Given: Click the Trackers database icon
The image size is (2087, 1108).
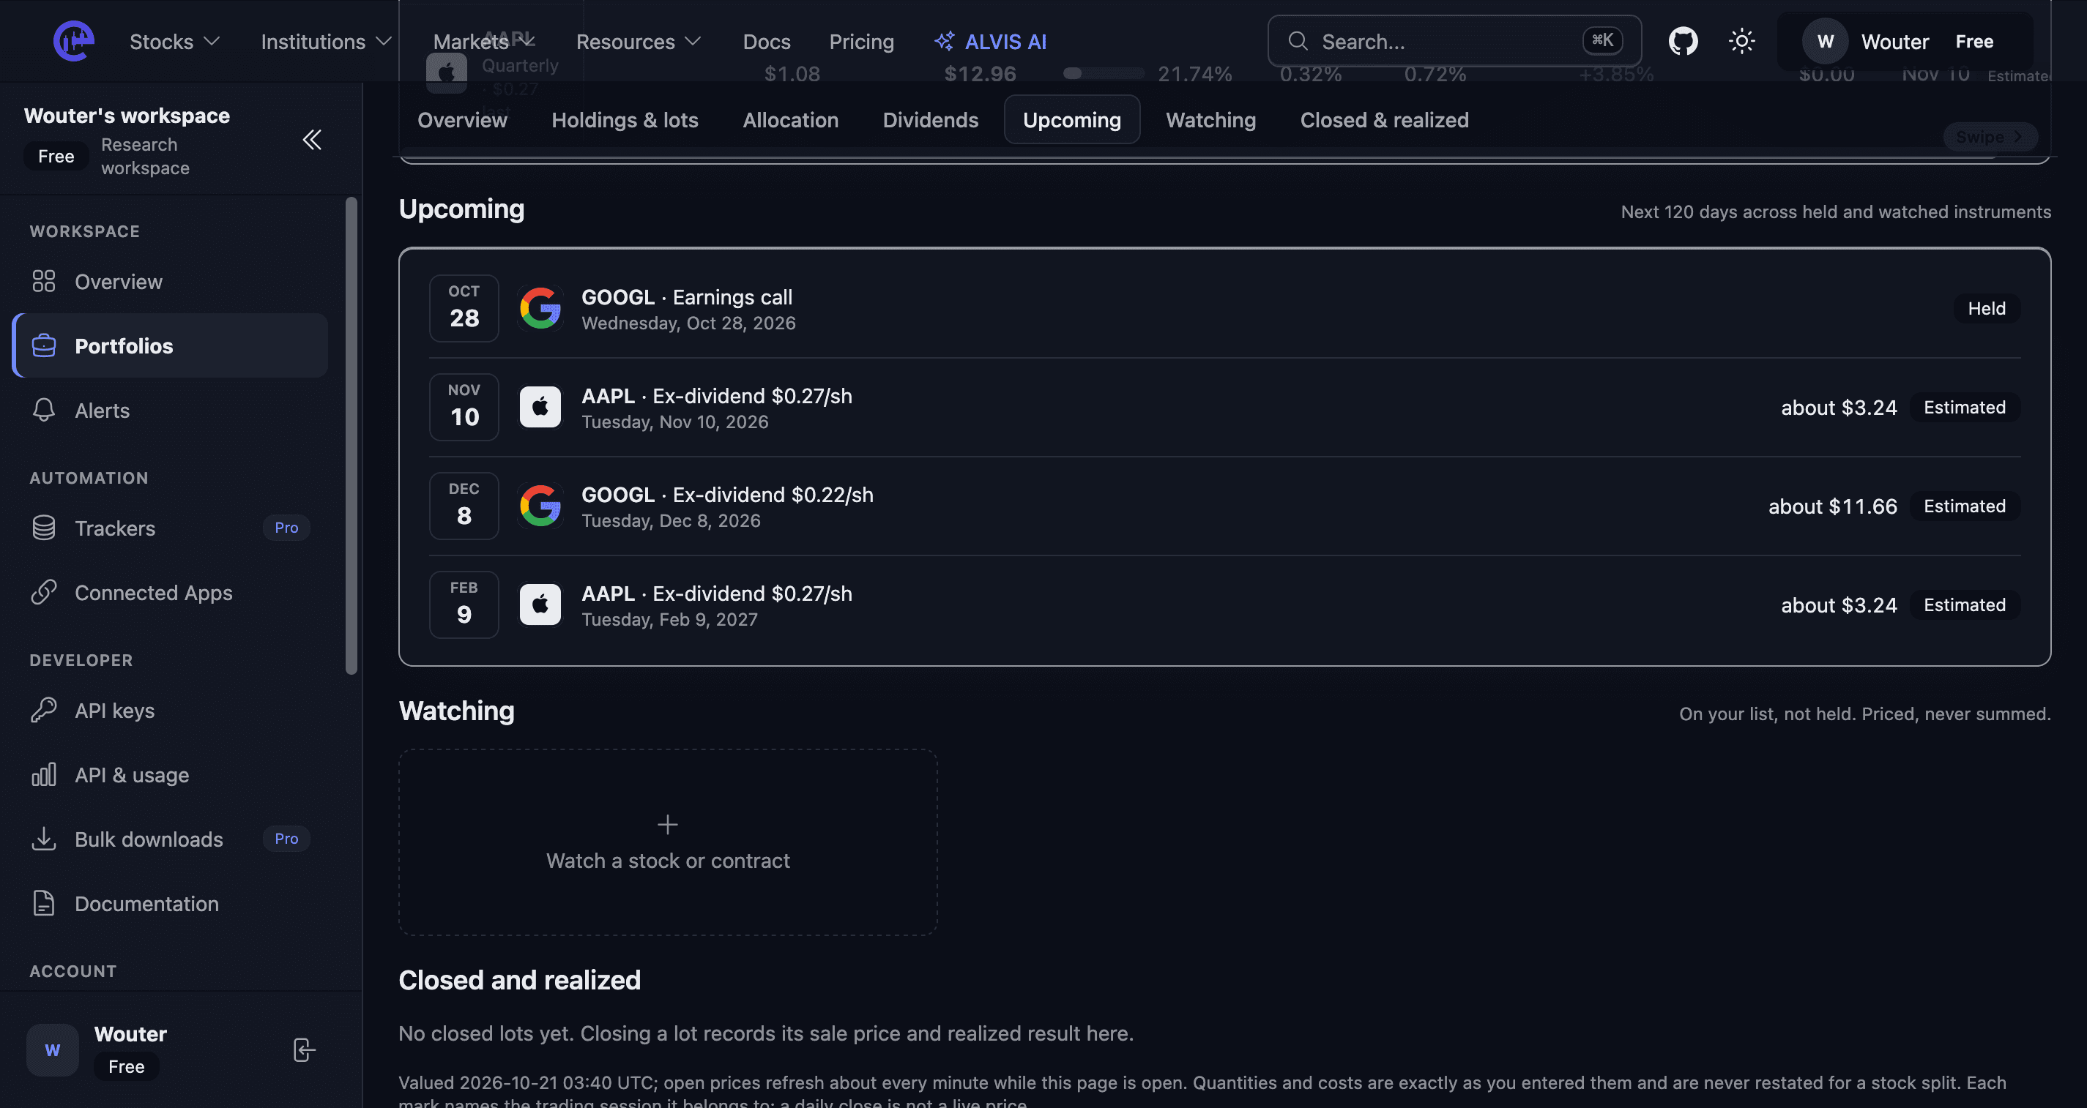Looking at the screenshot, I should pyautogui.click(x=44, y=527).
